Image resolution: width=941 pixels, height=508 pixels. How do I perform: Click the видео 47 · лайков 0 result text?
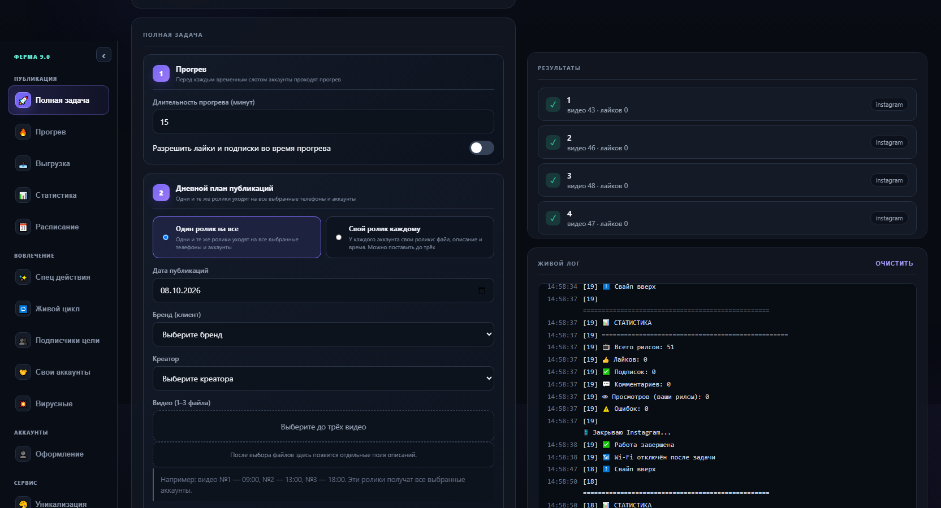tap(597, 224)
